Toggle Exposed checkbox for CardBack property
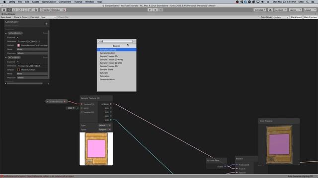This screenshot has height=178, width=318. (x=18, y=61)
